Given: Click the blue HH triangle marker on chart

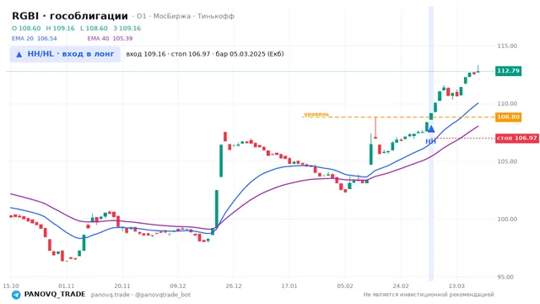Looking at the screenshot, I should click(431, 129).
